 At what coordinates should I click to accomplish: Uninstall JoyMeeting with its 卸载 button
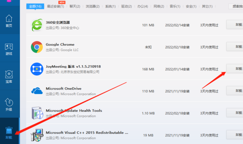coord(235,68)
